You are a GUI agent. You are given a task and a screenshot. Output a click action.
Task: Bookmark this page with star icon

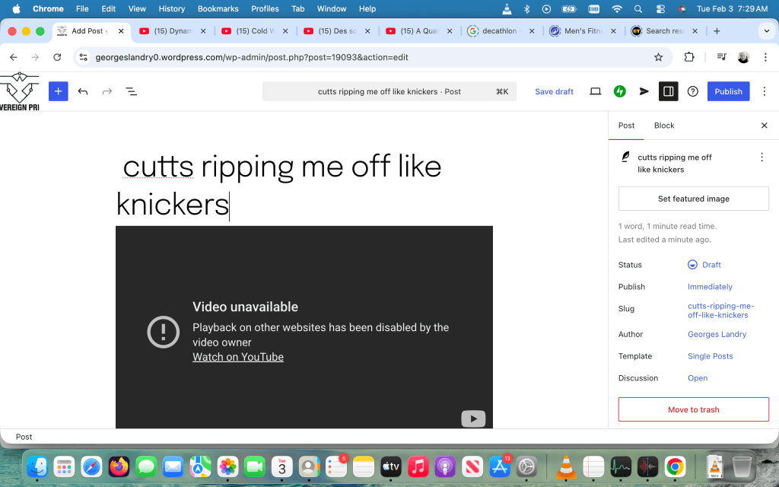(659, 57)
